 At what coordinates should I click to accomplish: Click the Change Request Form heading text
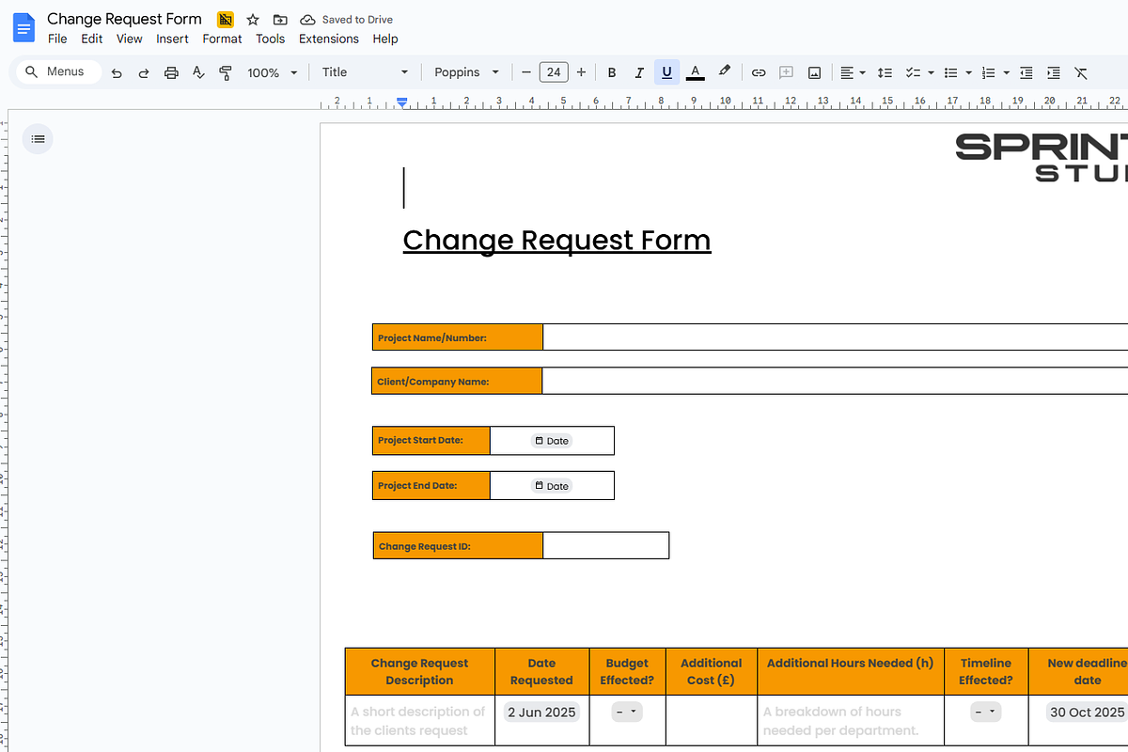(x=556, y=241)
